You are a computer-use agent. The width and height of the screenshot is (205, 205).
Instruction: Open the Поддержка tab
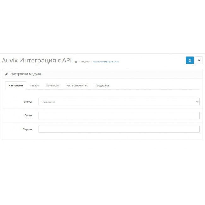102,85
